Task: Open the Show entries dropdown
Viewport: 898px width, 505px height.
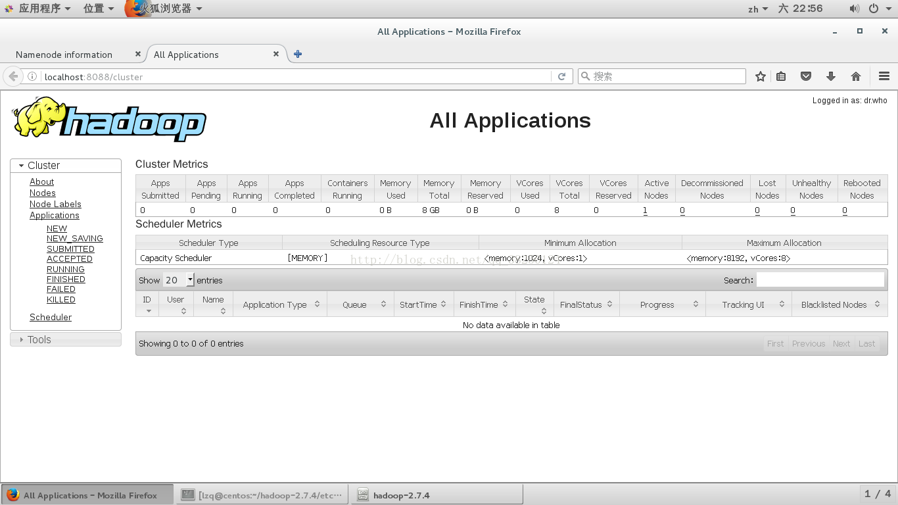Action: point(179,280)
